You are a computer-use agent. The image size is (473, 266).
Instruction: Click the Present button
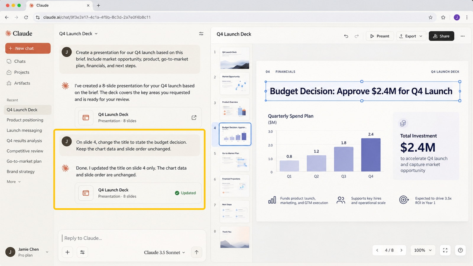[x=380, y=36]
